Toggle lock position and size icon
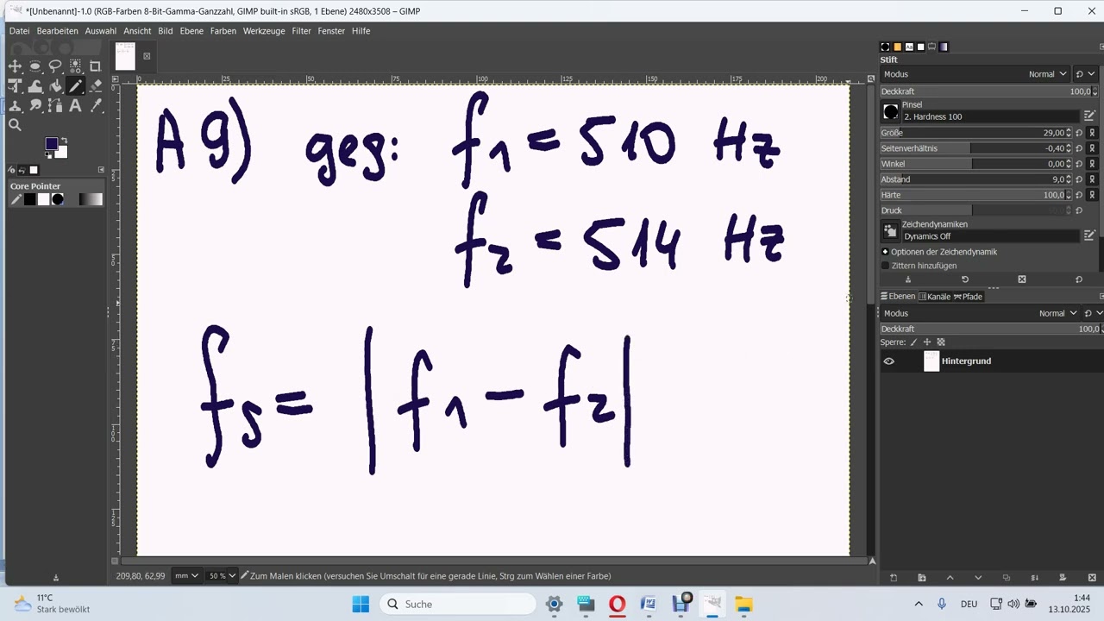 [x=927, y=342]
